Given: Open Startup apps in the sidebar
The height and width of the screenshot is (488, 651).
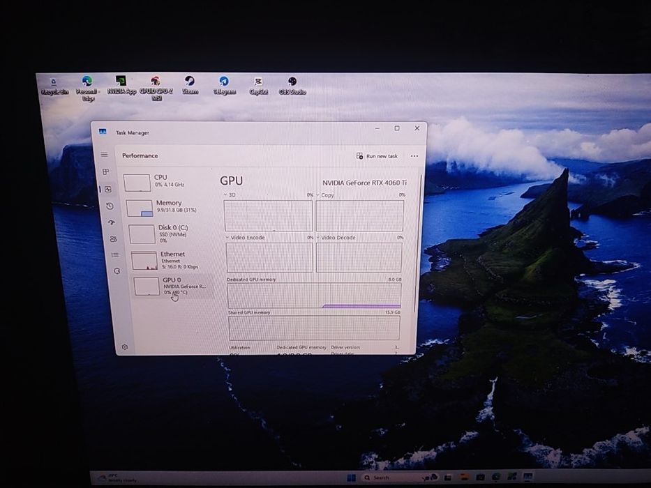Looking at the screenshot, I should [x=111, y=222].
